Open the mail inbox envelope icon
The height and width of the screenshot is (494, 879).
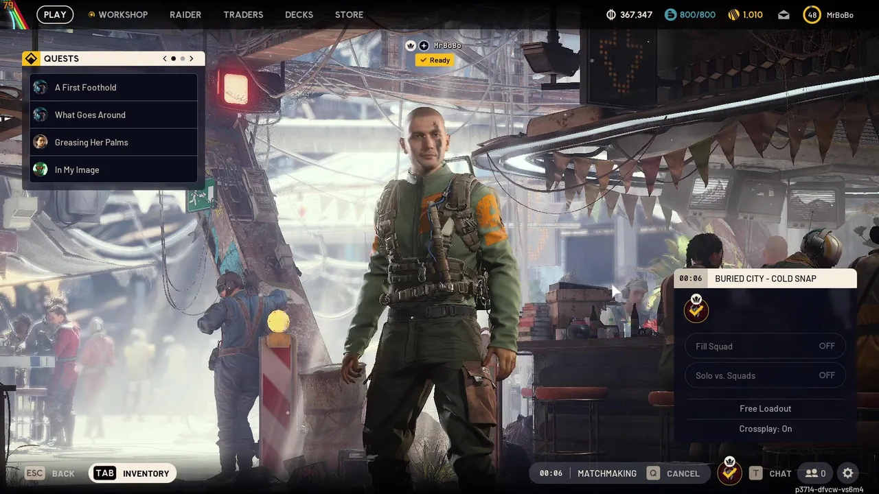(x=784, y=15)
